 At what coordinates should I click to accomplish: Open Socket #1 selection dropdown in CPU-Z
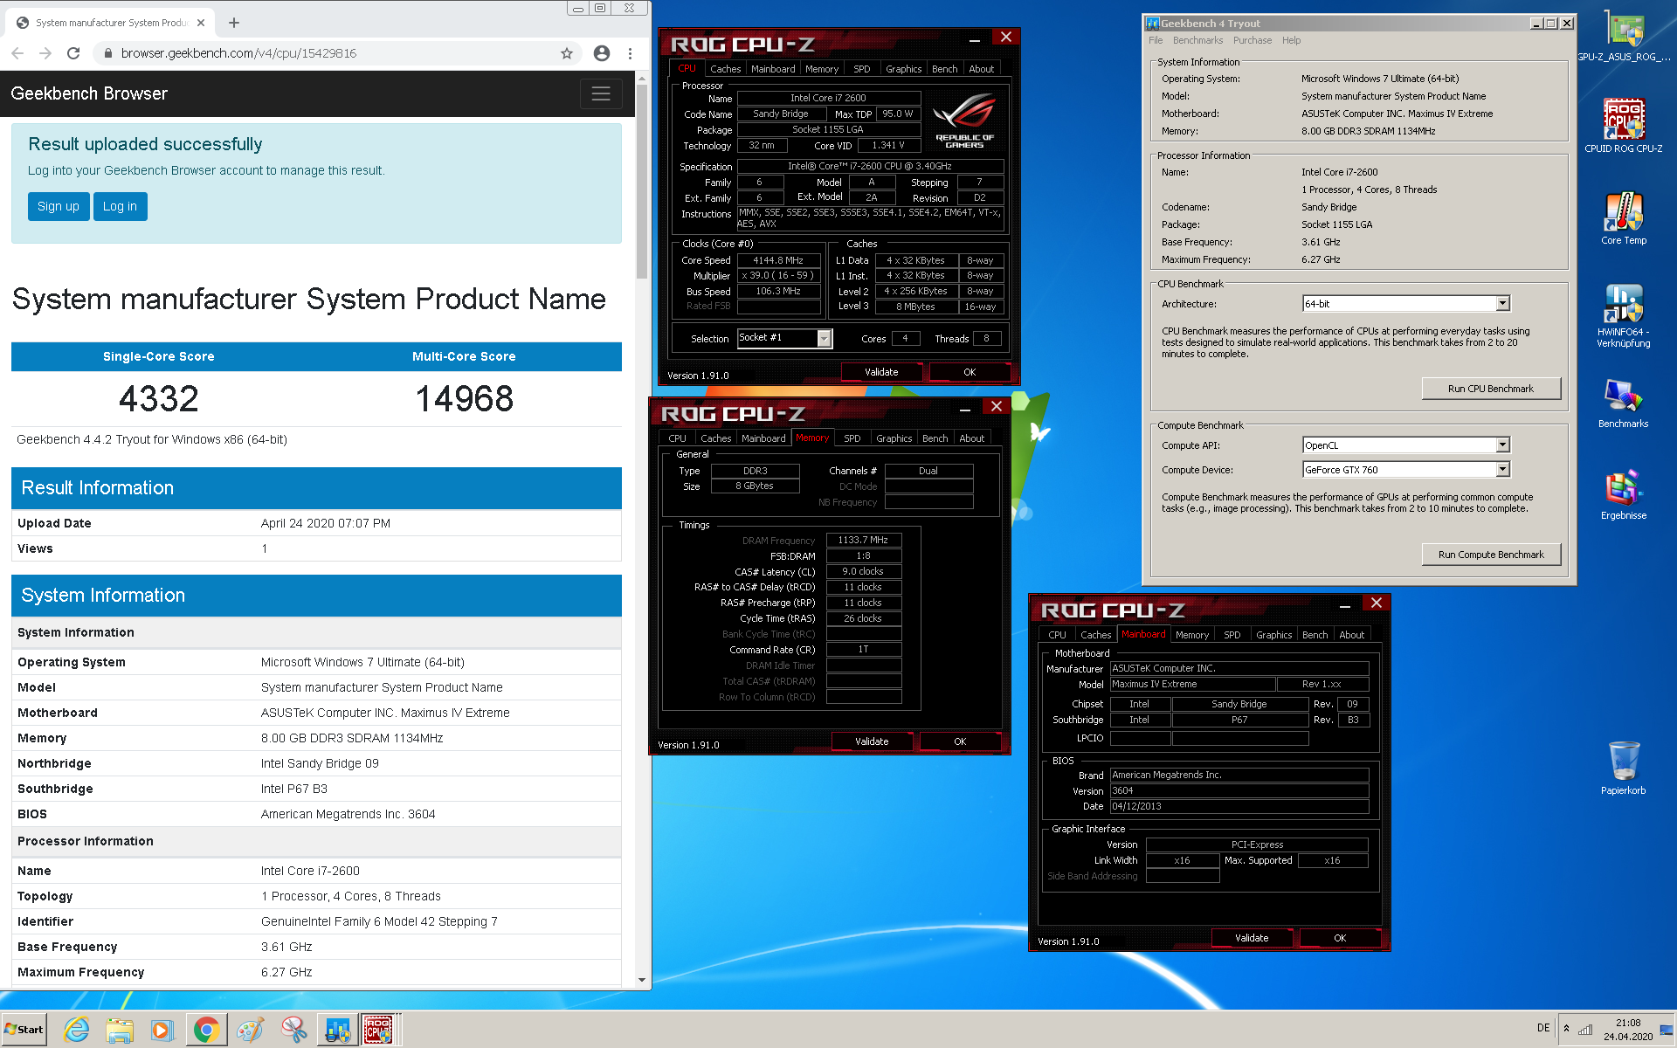(x=824, y=338)
